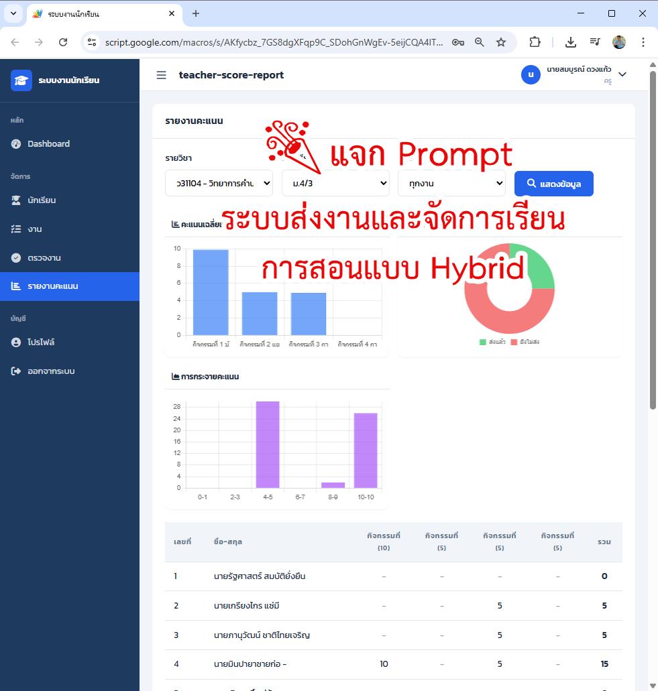Click the zoom magnifier icon in address bar

pyautogui.click(x=480, y=42)
